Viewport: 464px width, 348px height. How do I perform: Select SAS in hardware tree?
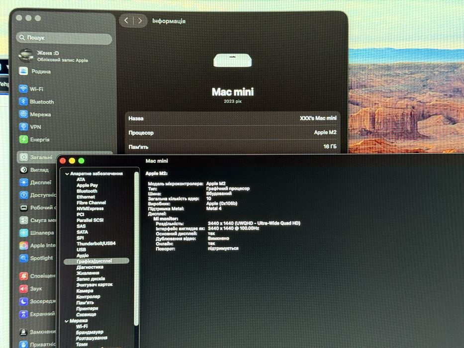tap(81, 226)
